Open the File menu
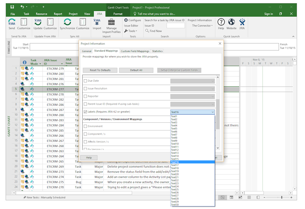Screen dimensions: 305x209 (12, 14)
